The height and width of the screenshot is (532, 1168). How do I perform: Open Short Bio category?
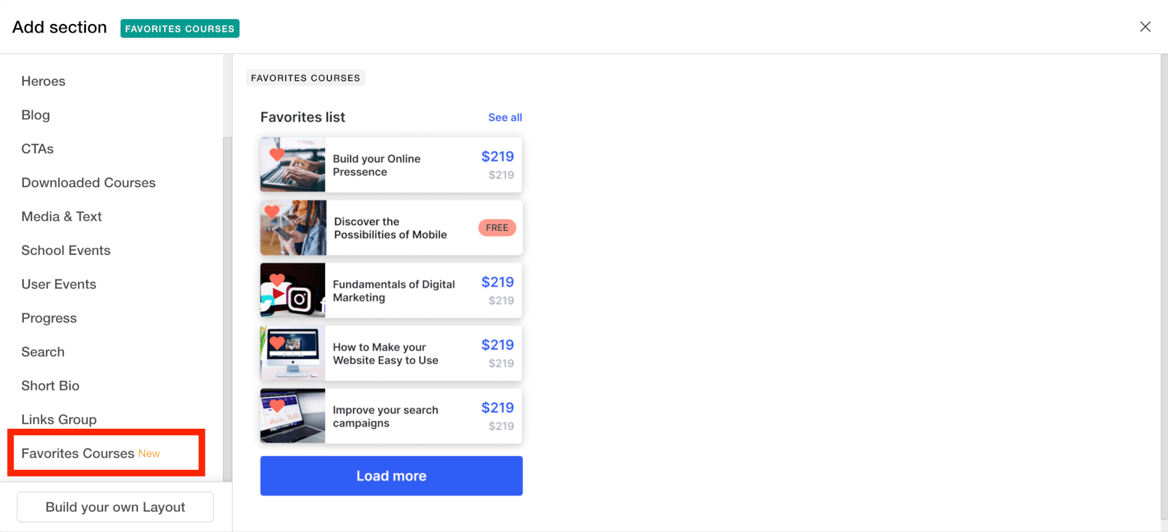(50, 385)
